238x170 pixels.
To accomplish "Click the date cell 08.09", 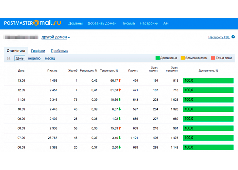I will click(21, 129).
